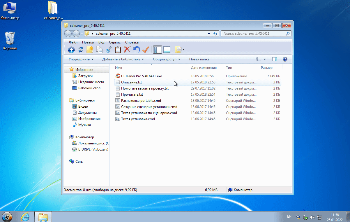
Task: Open the Файл menu
Action: (x=73, y=42)
